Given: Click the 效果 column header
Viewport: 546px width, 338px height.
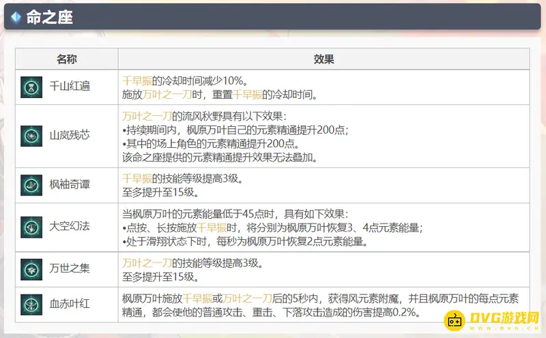Looking at the screenshot, I should click(324, 59).
